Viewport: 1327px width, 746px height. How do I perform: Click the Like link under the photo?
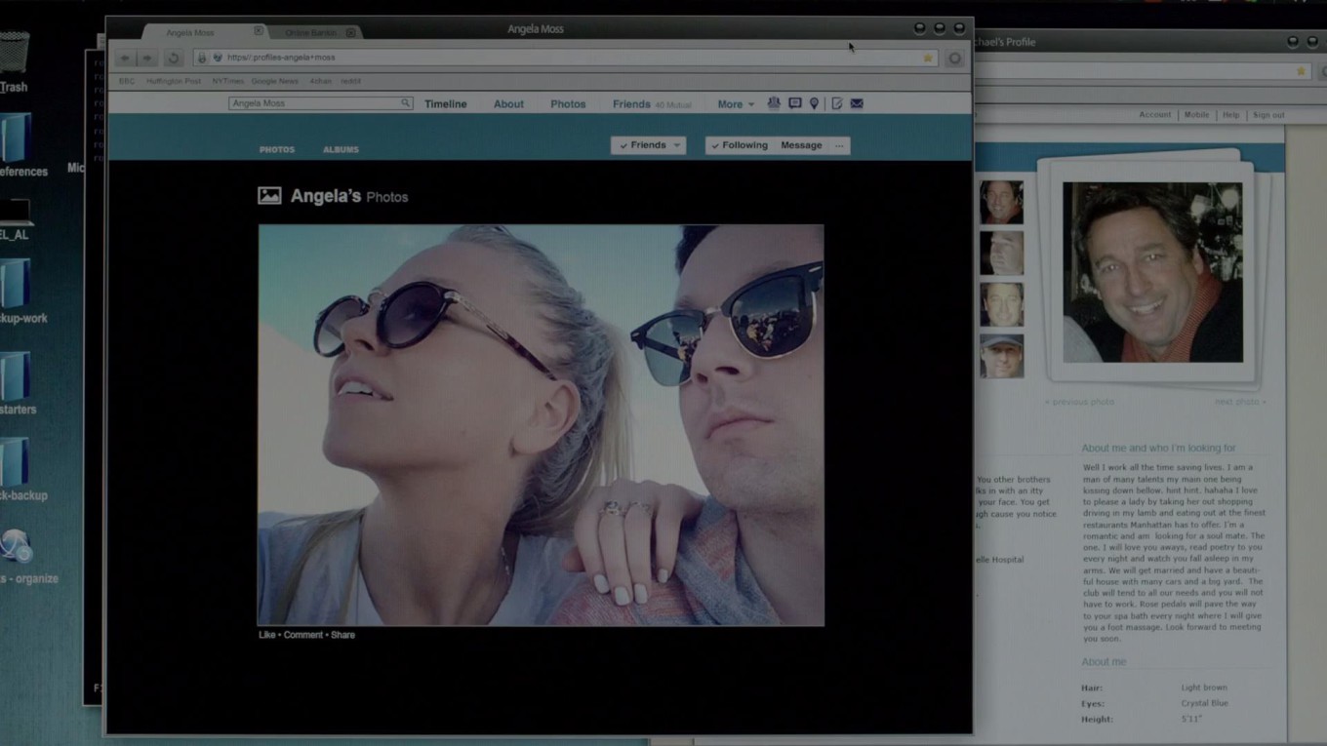(x=266, y=635)
